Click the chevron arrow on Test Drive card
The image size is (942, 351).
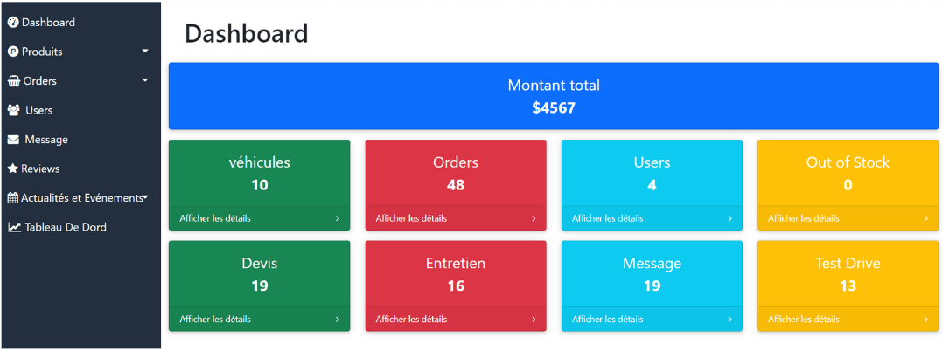[x=925, y=320]
